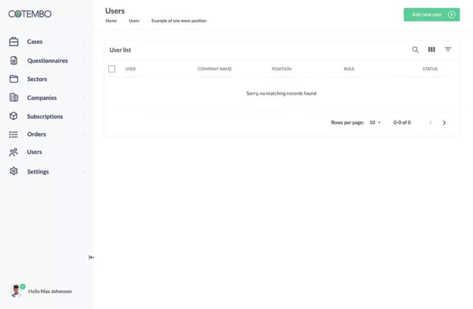Screen dimensions: 473x309
Task: Click the 'User list' title
Action: tap(120, 50)
